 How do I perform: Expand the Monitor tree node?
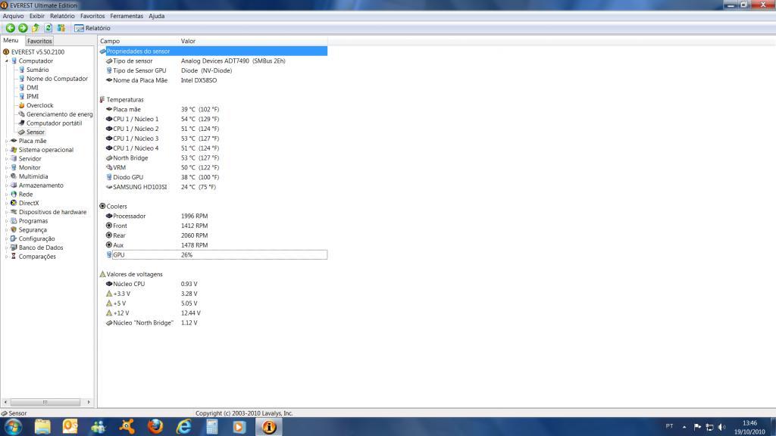[x=6, y=167]
